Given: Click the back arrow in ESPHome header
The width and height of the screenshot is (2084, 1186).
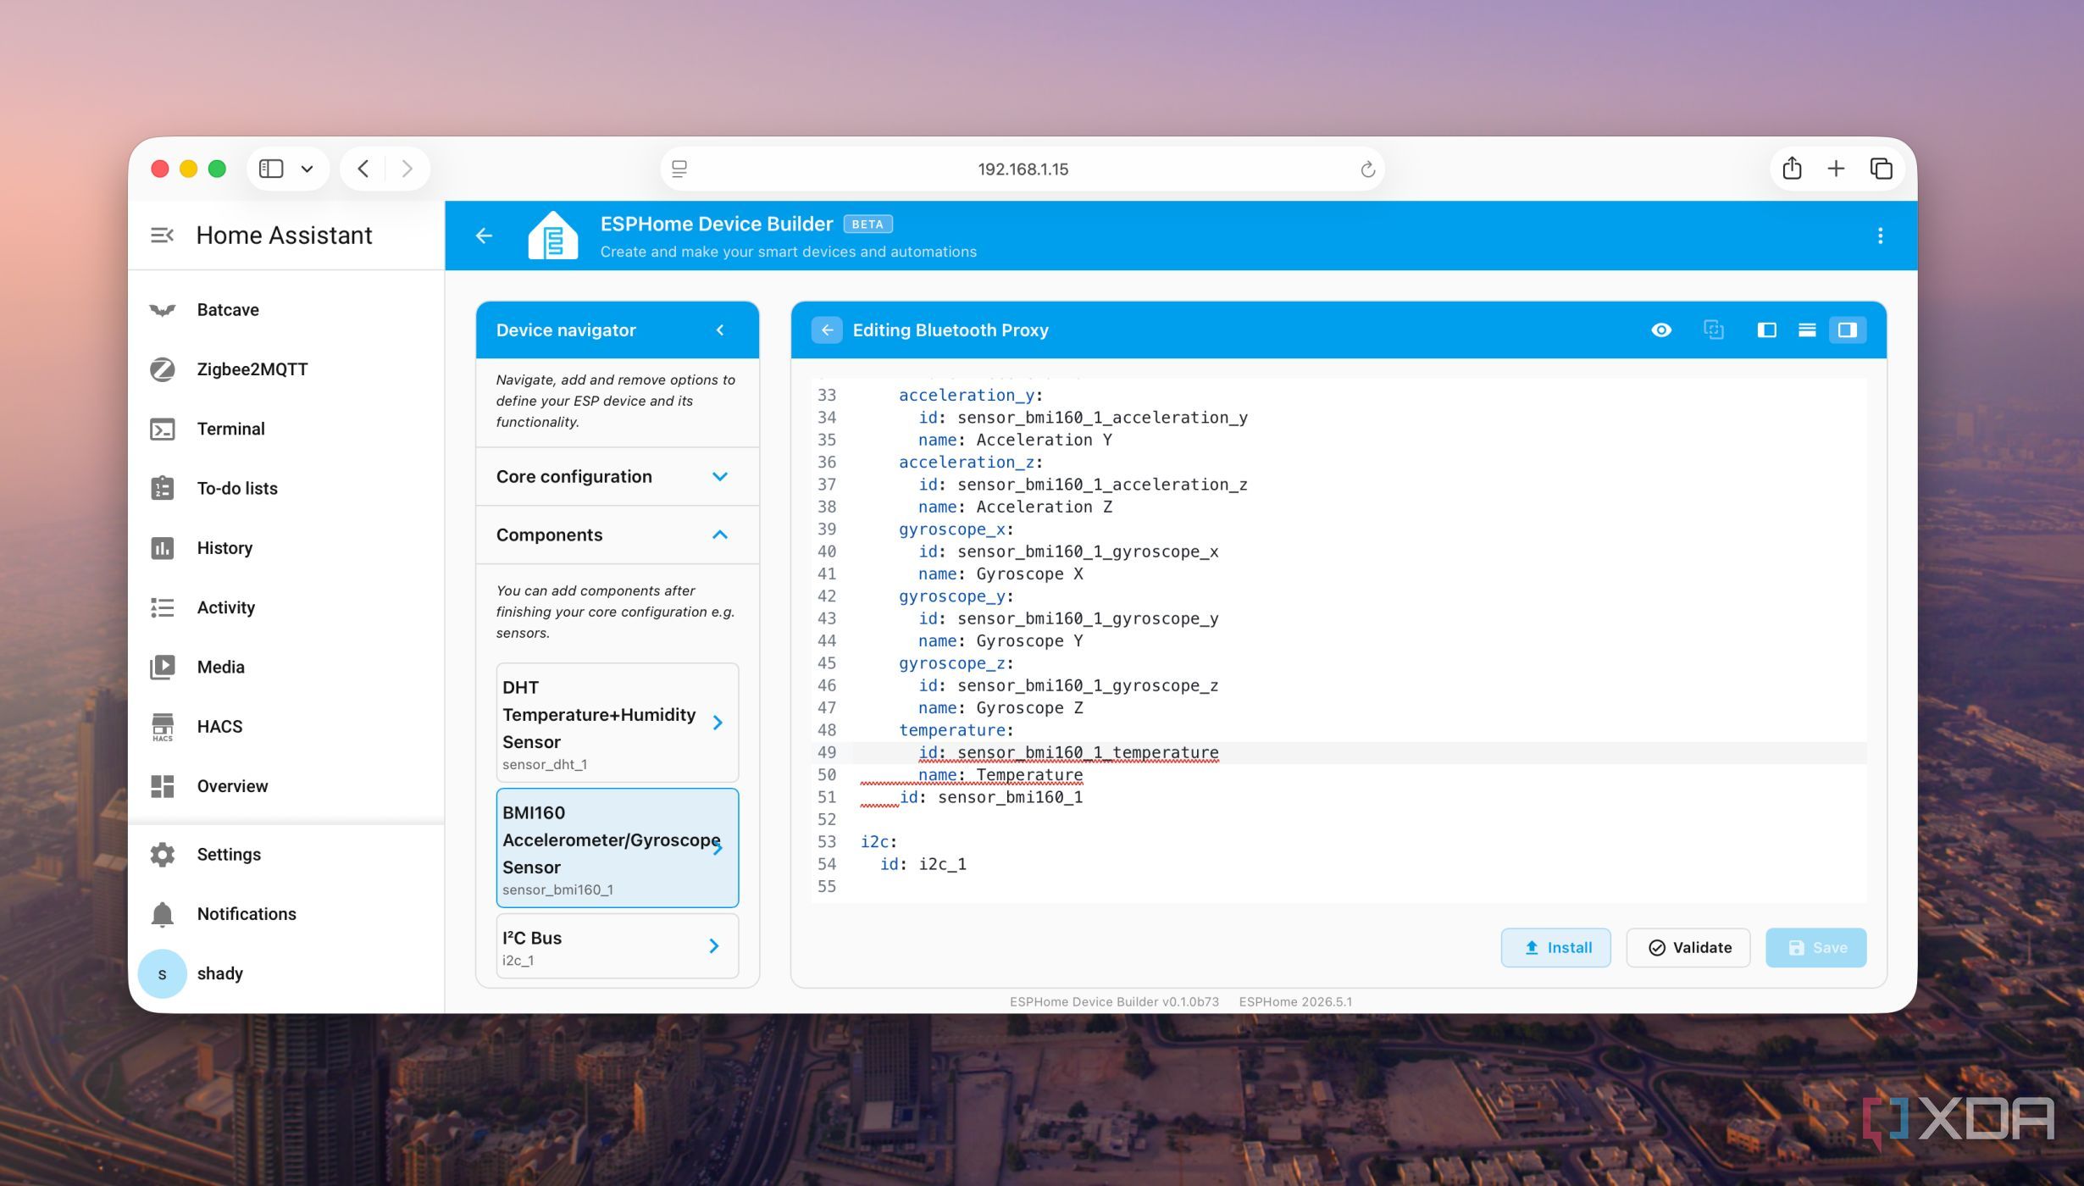Looking at the screenshot, I should tap(484, 236).
